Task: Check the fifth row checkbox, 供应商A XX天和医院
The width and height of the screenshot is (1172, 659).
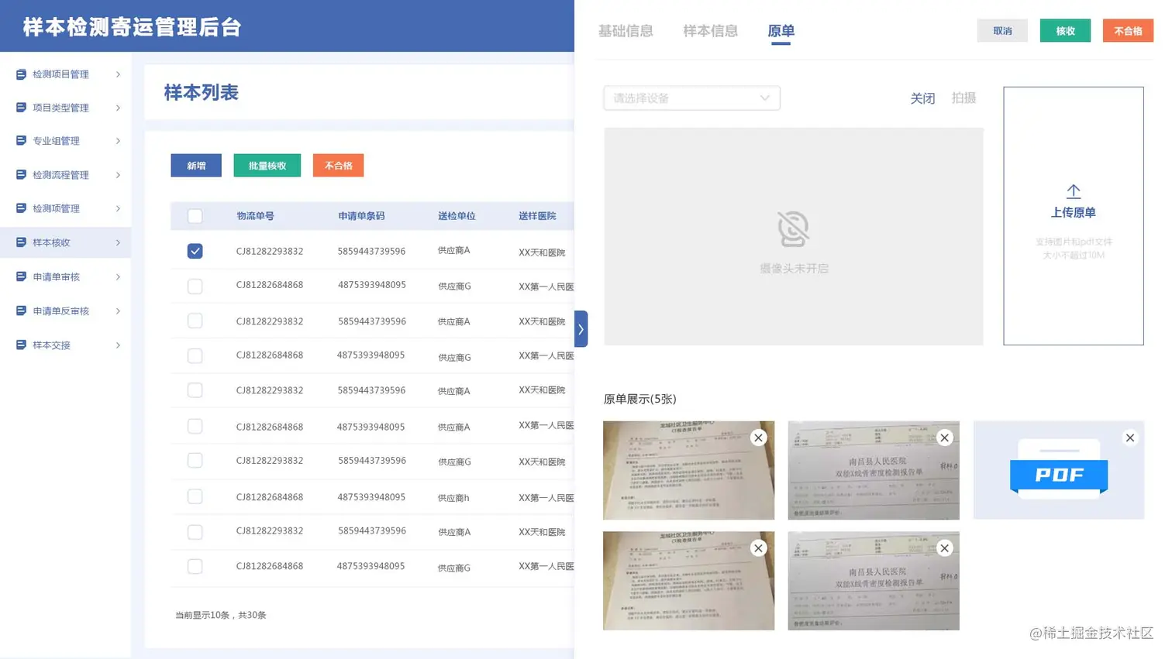Action: click(x=195, y=390)
